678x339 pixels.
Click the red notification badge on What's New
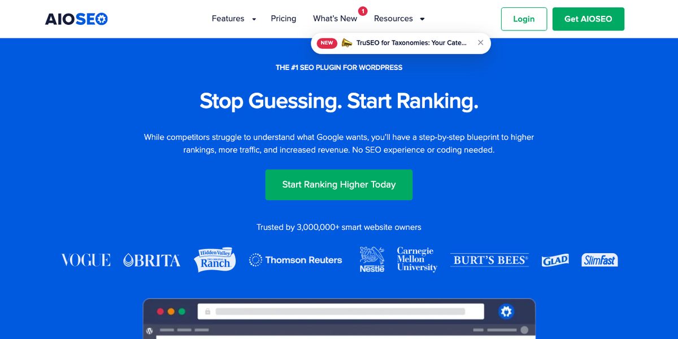(363, 11)
